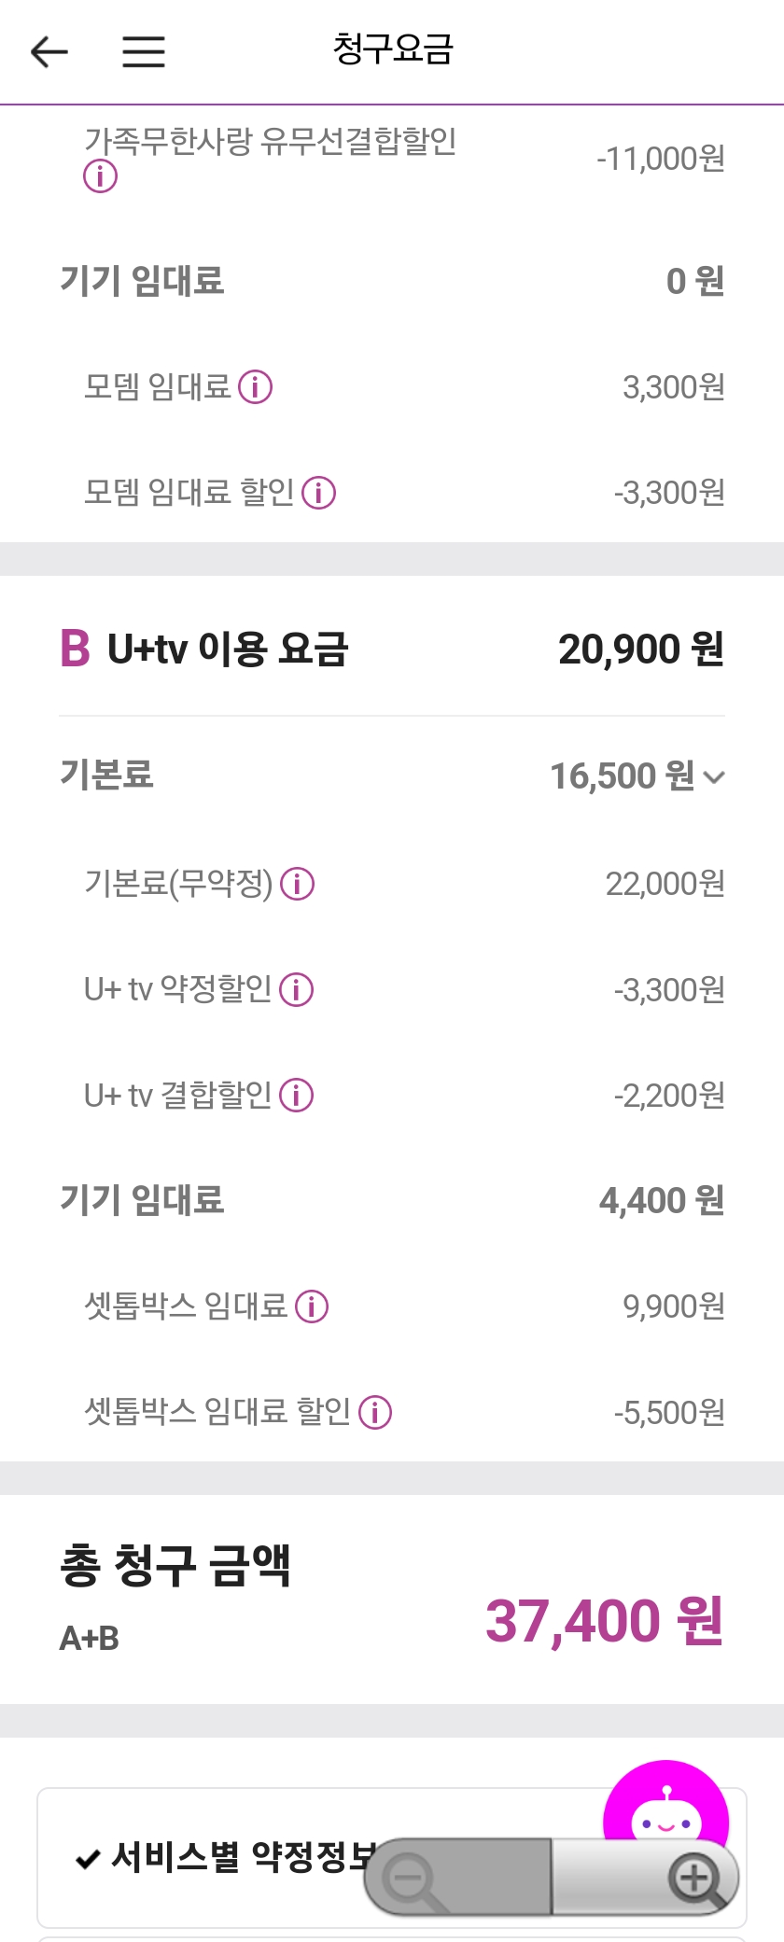
Task: Tap the back arrow icon
Action: pos(49,51)
